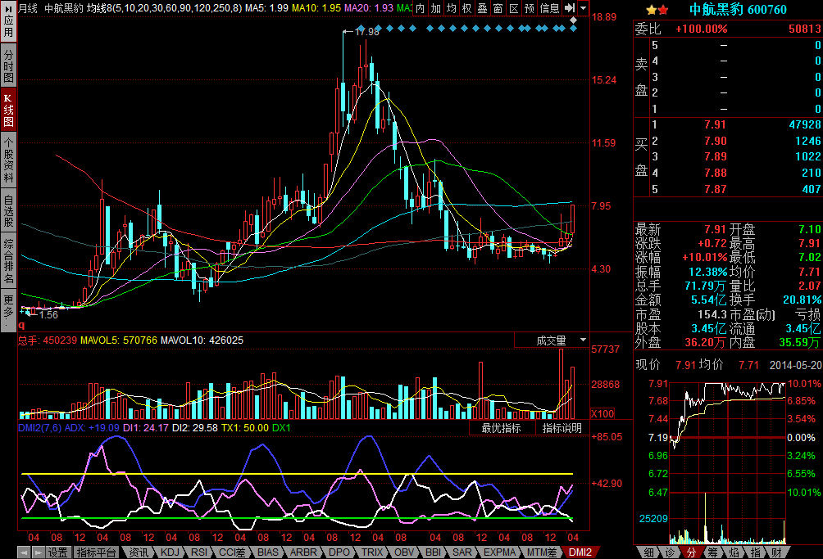Open the 自选股 watchlist tab
Image resolution: width=823 pixels, height=559 pixels.
click(8, 210)
